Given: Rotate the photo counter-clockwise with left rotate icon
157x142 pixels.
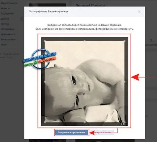Looking at the screenshot, I should point(123,124).
